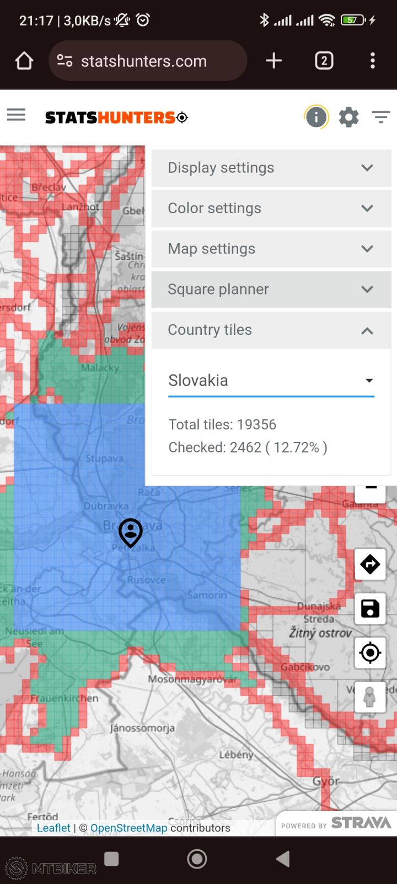Image resolution: width=397 pixels, height=884 pixels.
Task: Tap the statshunters.com address bar
Action: (148, 61)
